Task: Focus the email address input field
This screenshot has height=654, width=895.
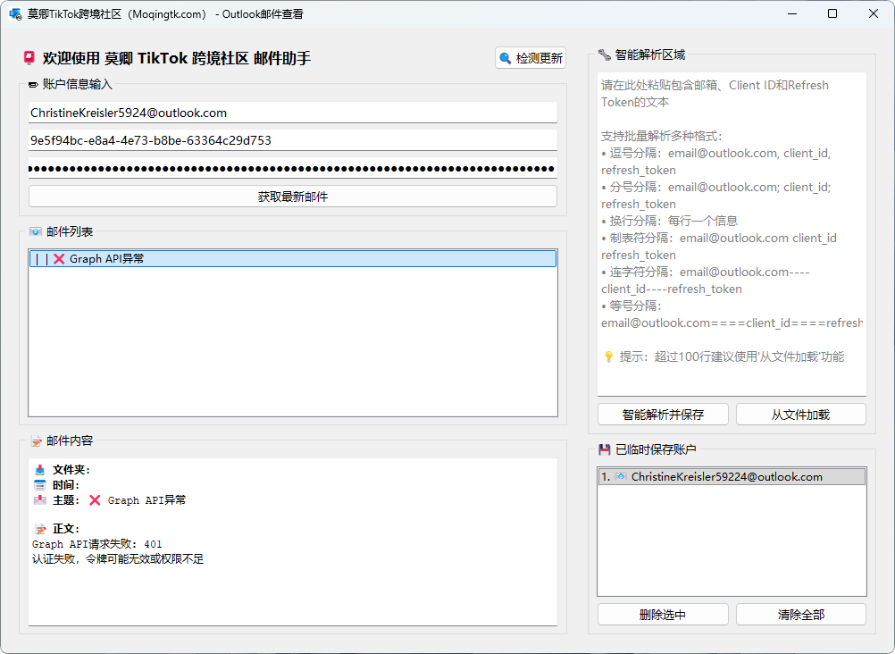Action: point(293,113)
